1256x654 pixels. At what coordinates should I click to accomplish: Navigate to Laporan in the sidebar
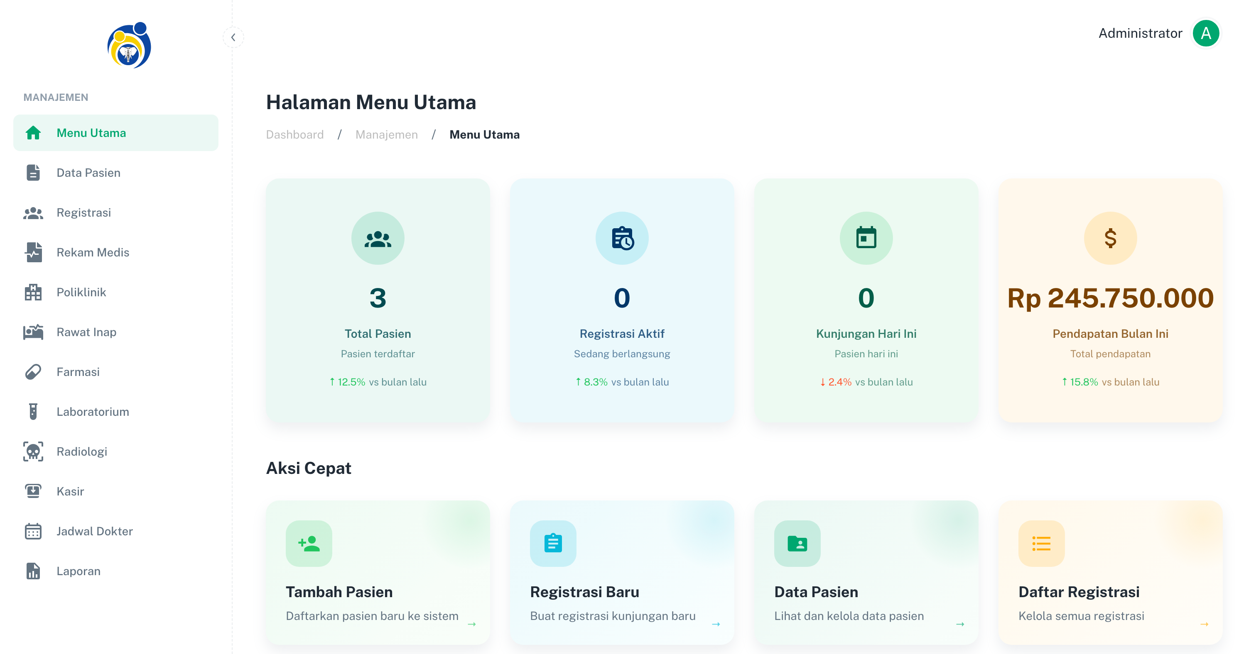click(78, 571)
